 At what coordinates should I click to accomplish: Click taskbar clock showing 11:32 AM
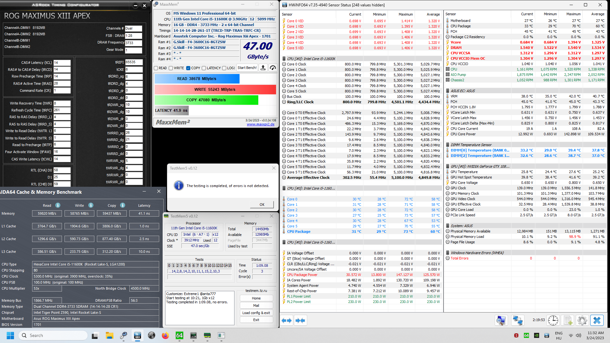click(595, 335)
